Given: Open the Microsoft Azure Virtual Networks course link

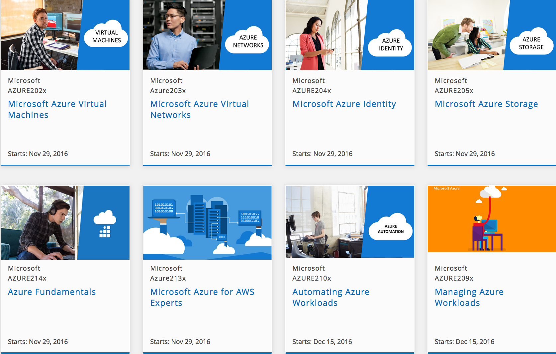Looking at the screenshot, I should tap(199, 109).
